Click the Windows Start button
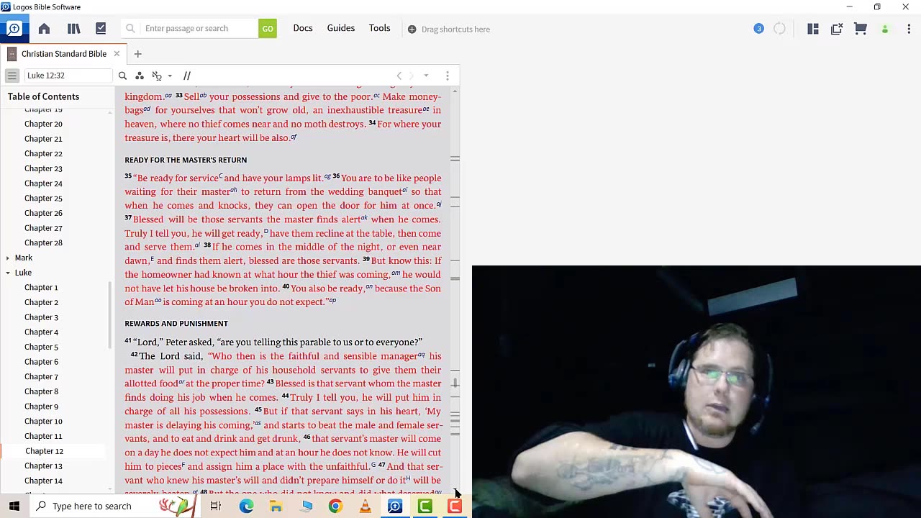 14,506
